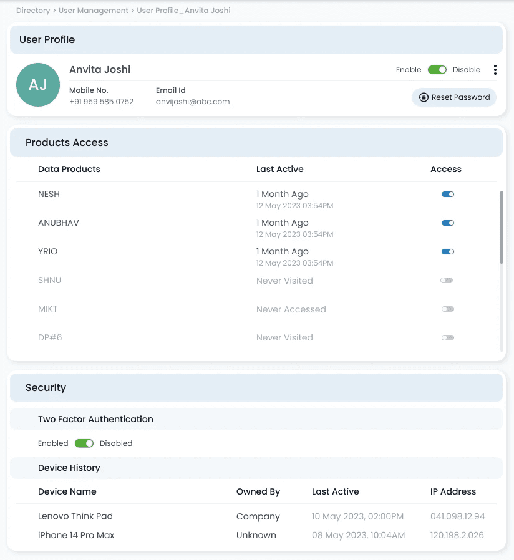Click the Reset Password button
514x560 pixels.
454,97
